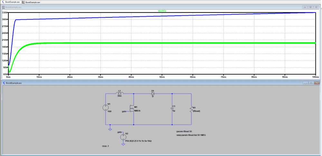This screenshot has height=156, width=322.
Task: Select the V2 pulse source symbol
Action: tap(123, 137)
